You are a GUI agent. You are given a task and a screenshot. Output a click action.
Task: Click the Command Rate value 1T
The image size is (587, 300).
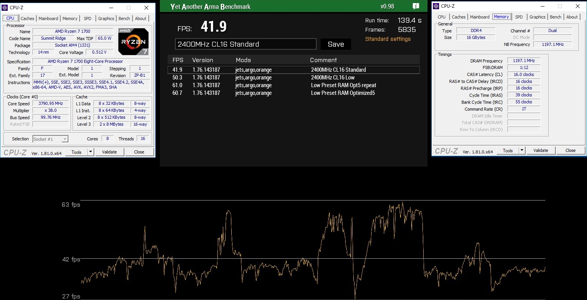[x=524, y=109]
